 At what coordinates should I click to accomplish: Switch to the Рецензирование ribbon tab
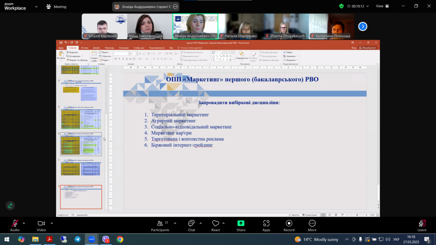click(157, 48)
